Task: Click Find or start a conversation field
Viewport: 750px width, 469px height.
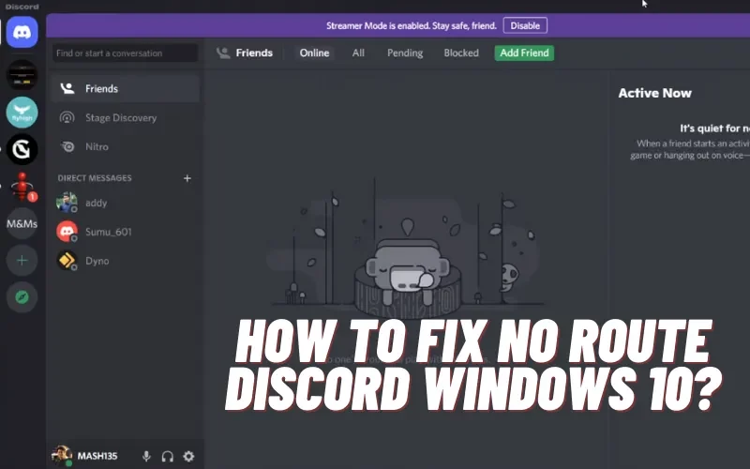Action: click(x=126, y=53)
